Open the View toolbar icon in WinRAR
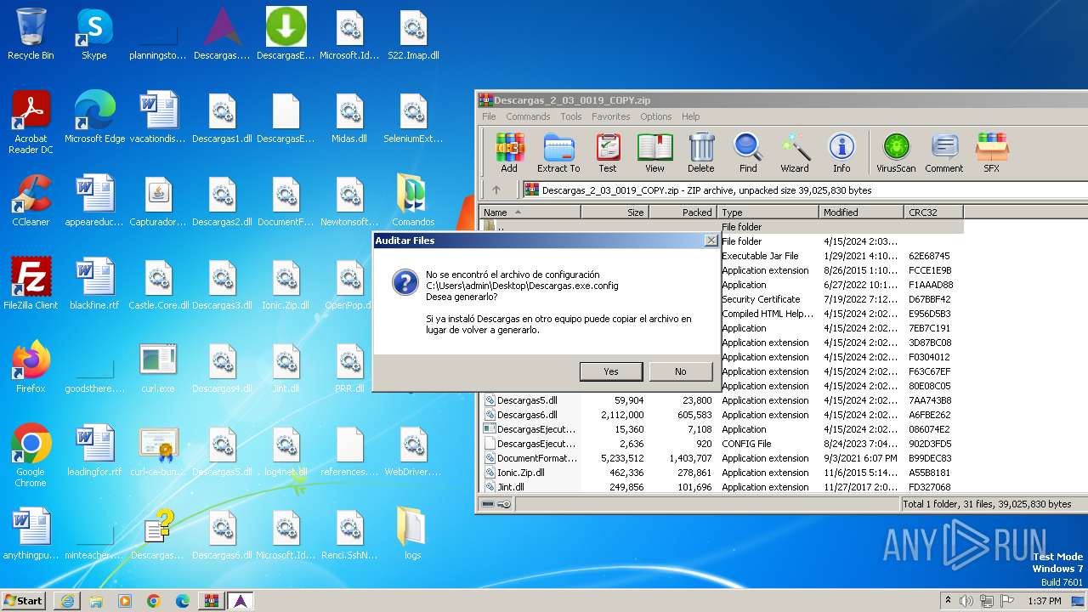 pos(654,153)
